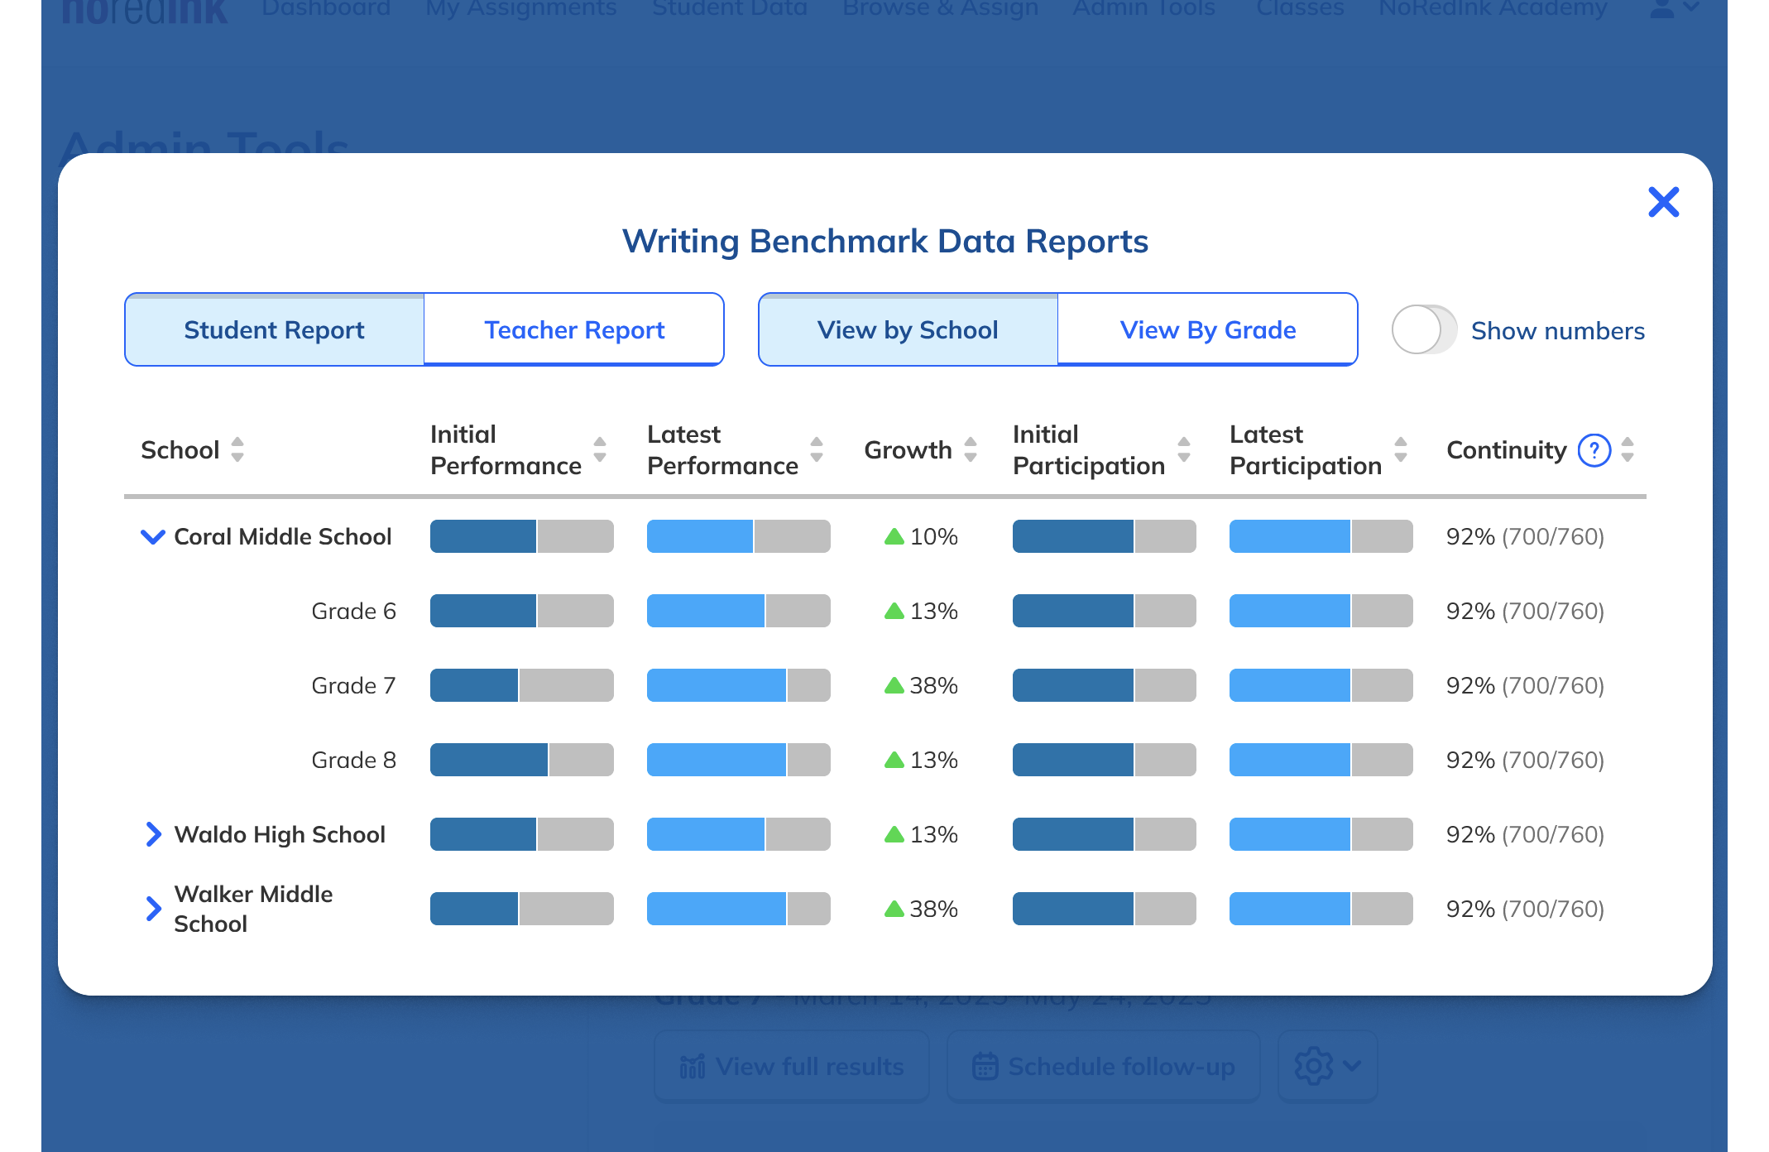
Task: Toggle the Show numbers switch
Action: click(1423, 330)
